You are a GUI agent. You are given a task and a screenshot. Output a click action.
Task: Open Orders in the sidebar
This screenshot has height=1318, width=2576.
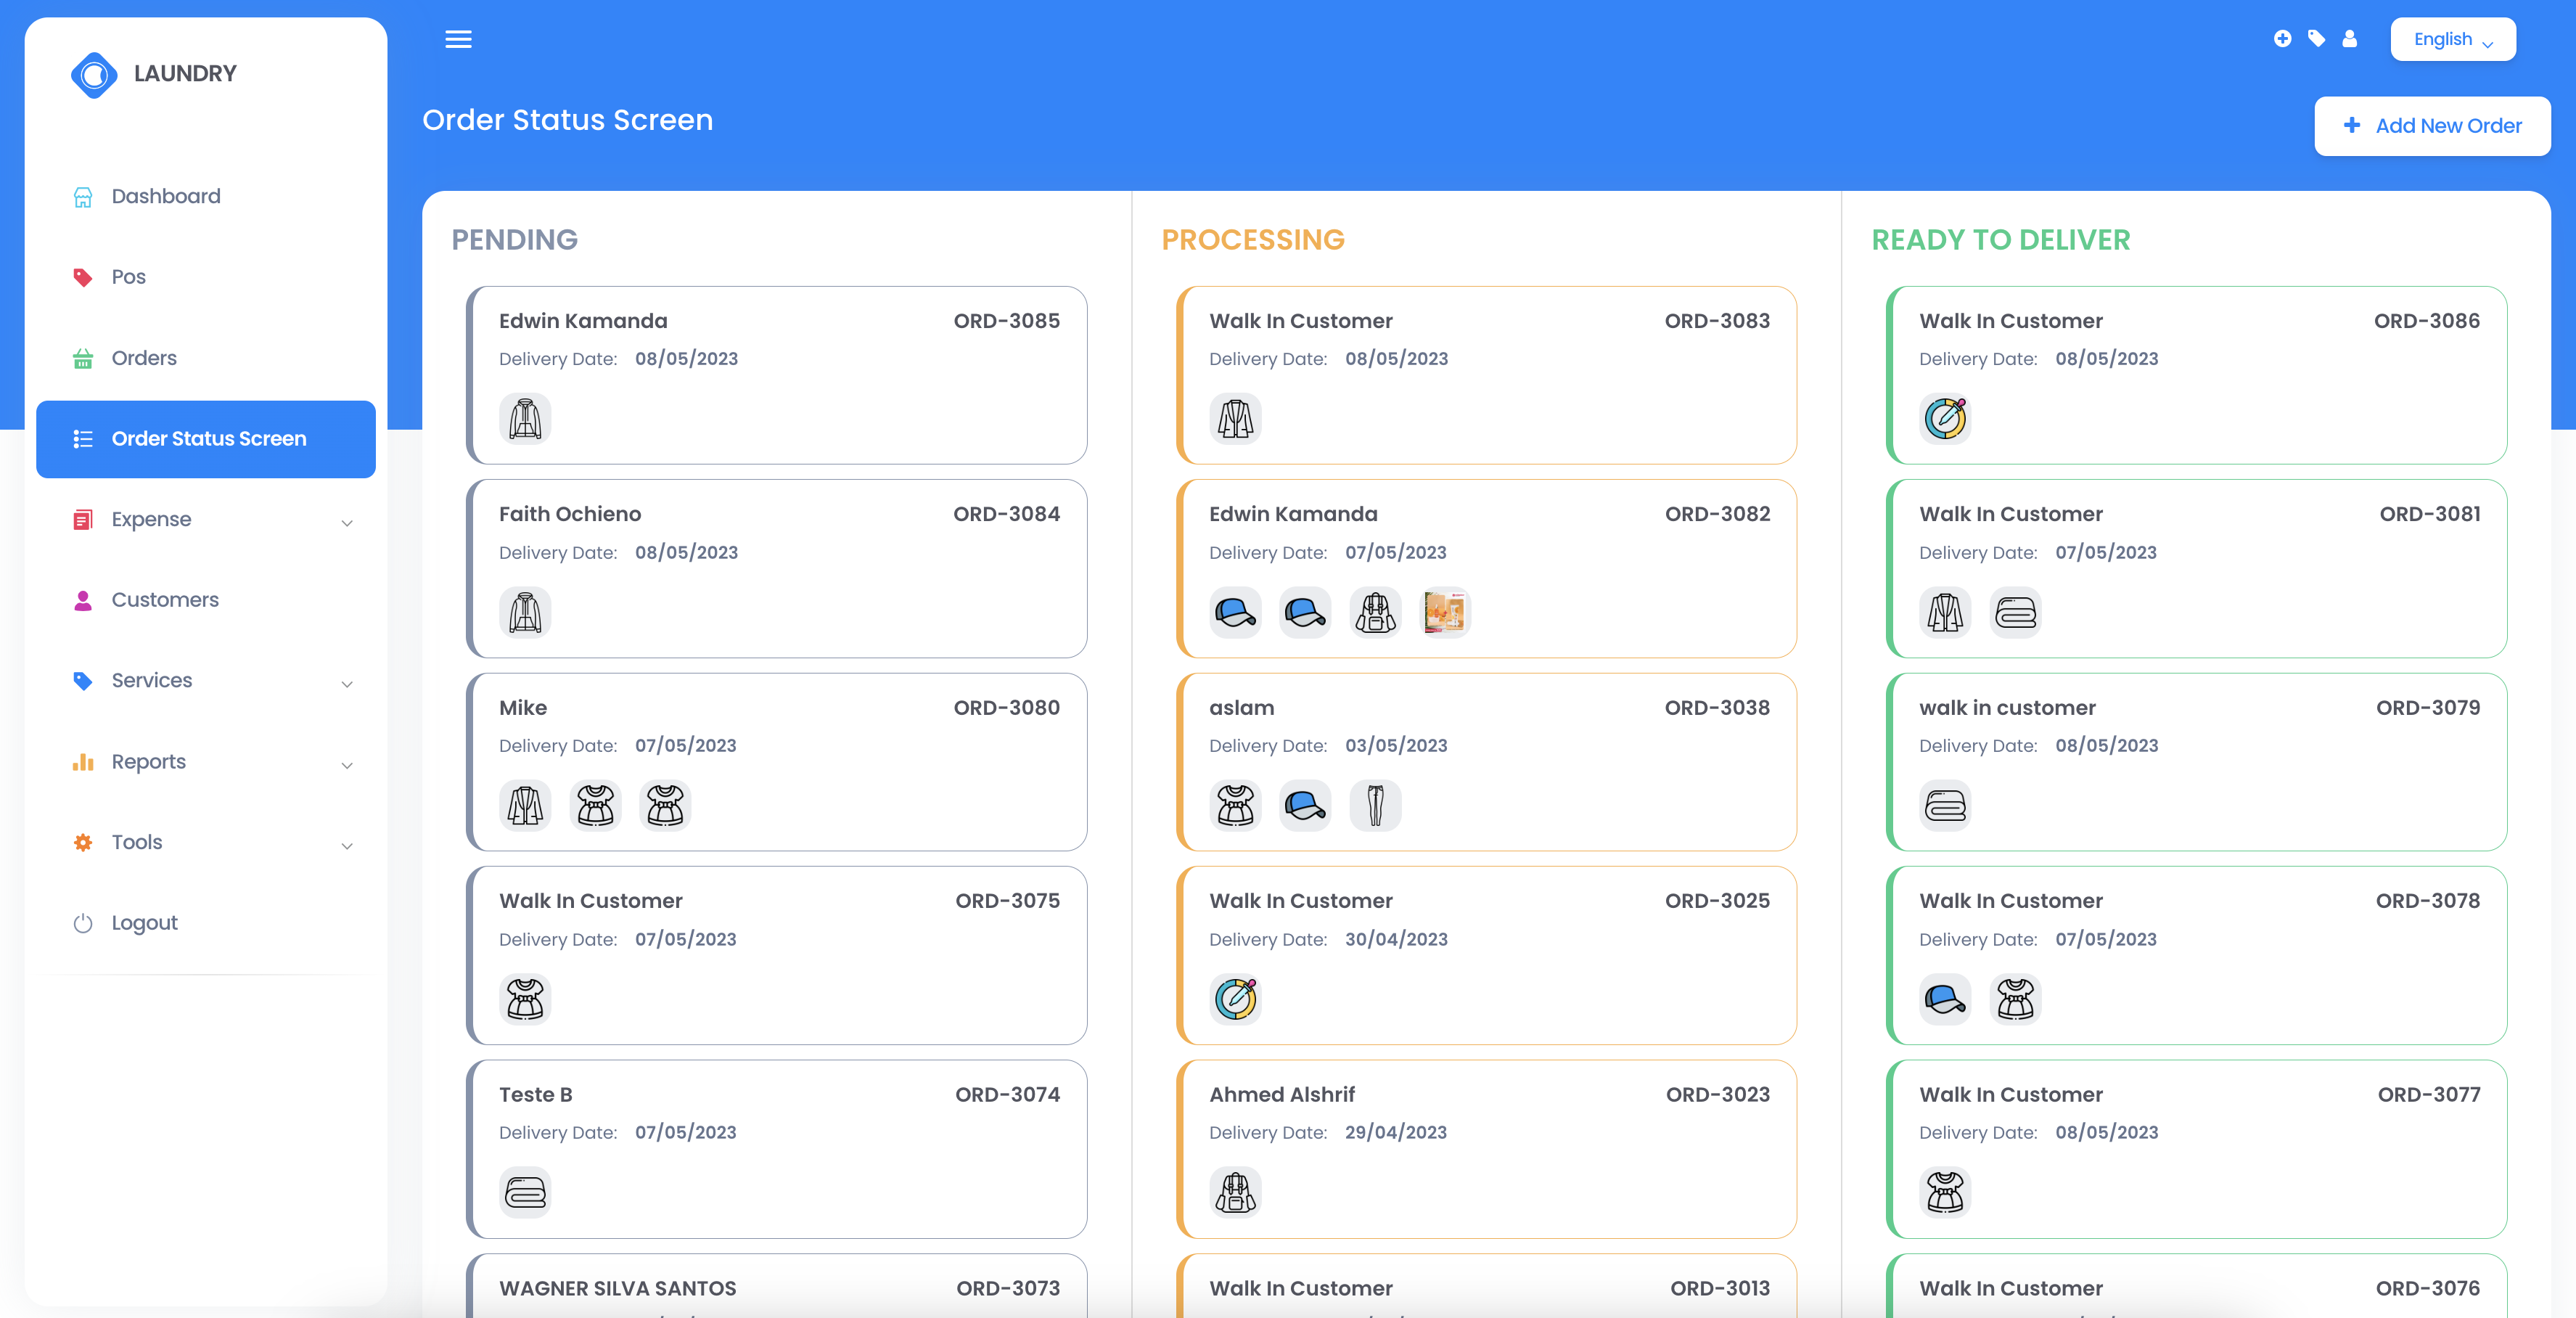(206, 358)
